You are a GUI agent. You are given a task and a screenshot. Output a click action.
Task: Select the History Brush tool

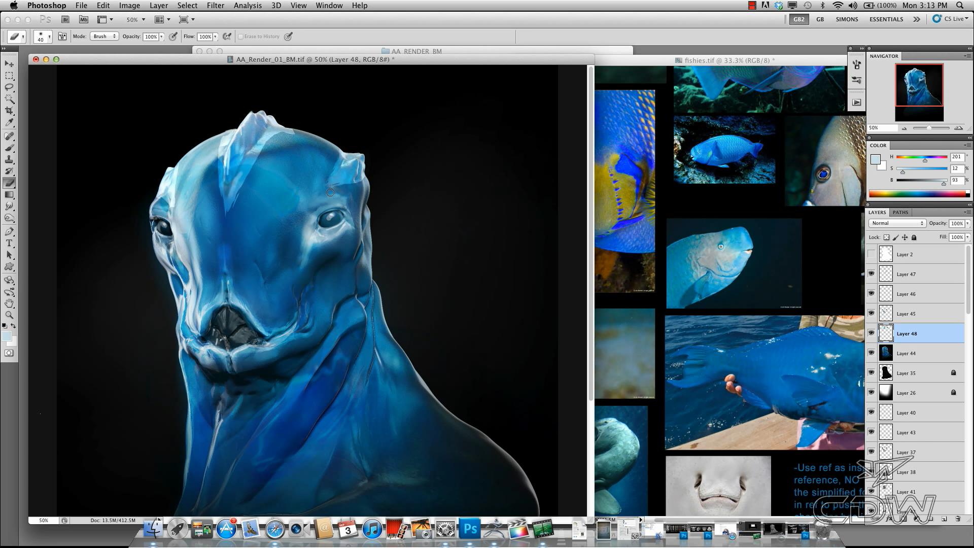coord(9,171)
